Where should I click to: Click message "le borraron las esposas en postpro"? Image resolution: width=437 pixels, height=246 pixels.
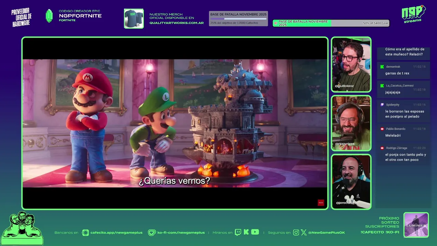click(405, 114)
